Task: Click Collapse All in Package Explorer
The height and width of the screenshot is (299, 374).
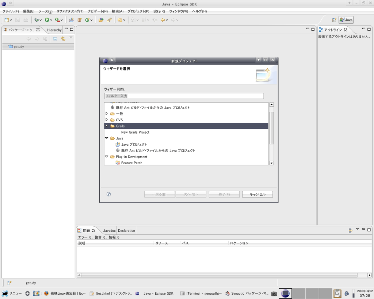Action: click(x=55, y=39)
